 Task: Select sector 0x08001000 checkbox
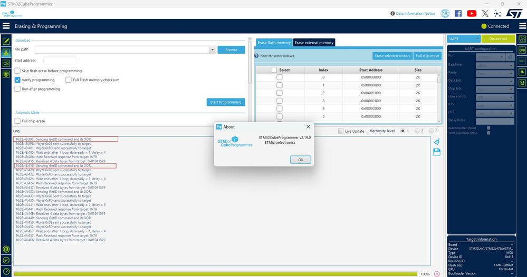tap(279, 93)
